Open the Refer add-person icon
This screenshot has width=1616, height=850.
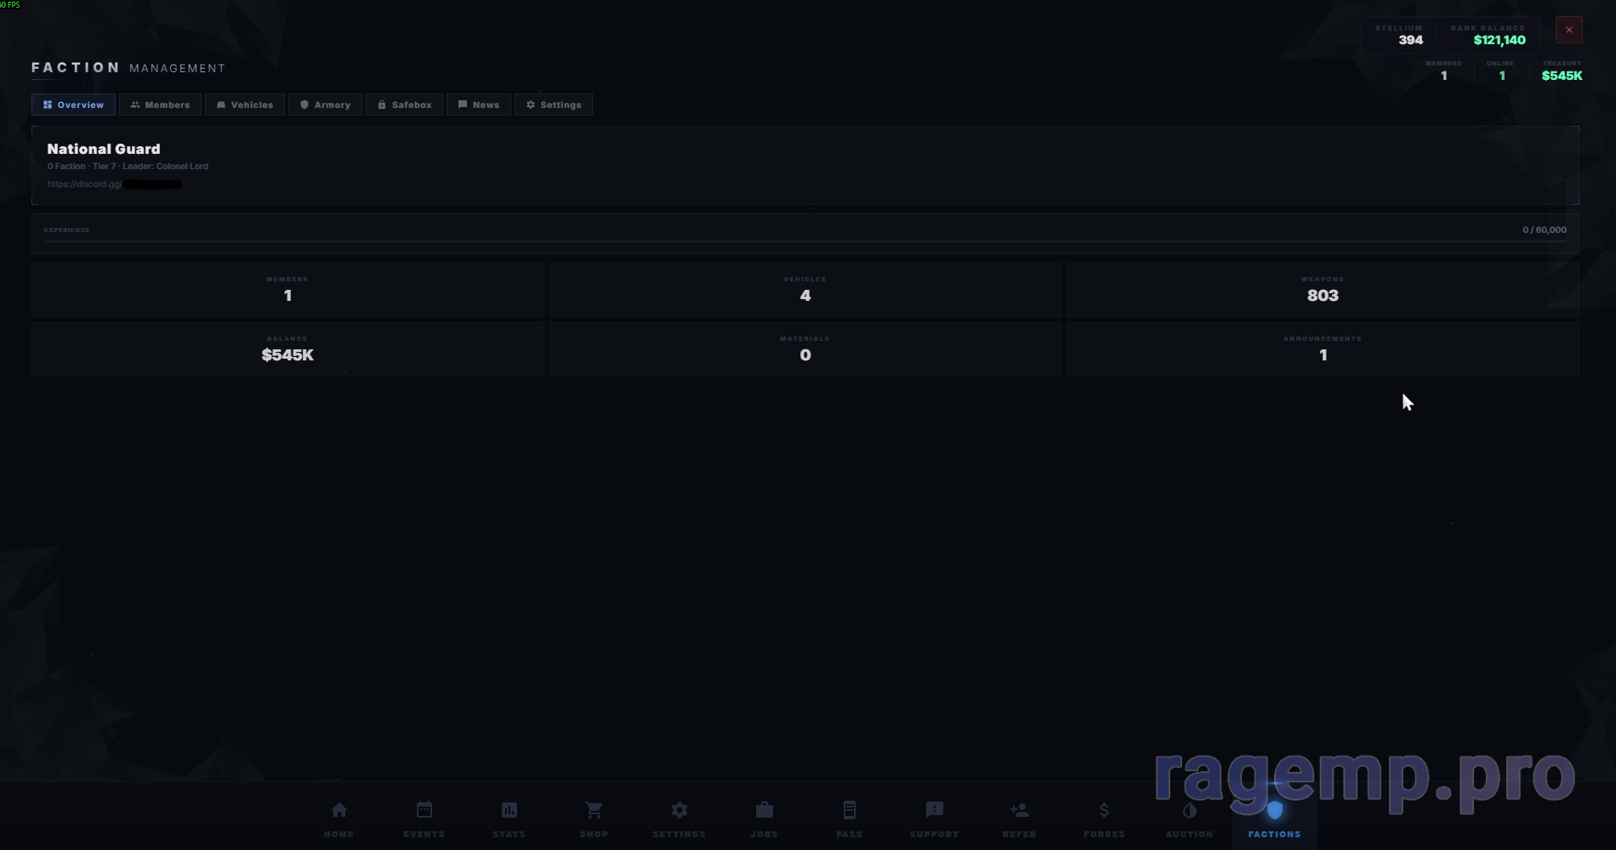tap(1019, 811)
